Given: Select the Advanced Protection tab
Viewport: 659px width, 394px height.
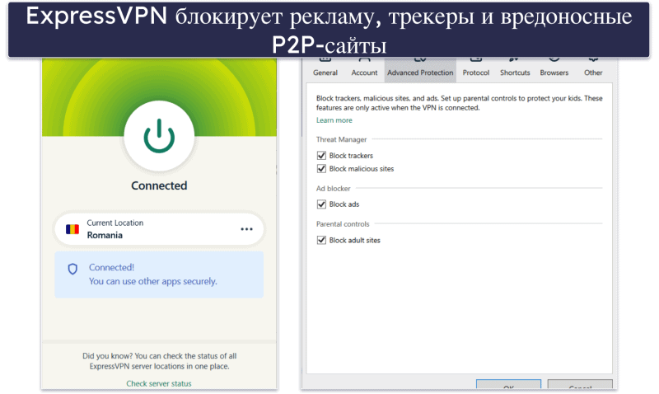Looking at the screenshot, I should click(420, 69).
